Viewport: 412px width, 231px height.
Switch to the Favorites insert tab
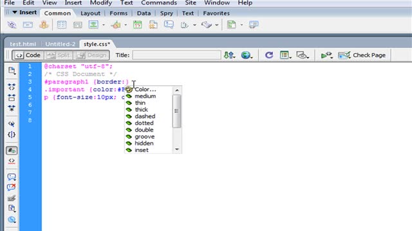pos(216,13)
